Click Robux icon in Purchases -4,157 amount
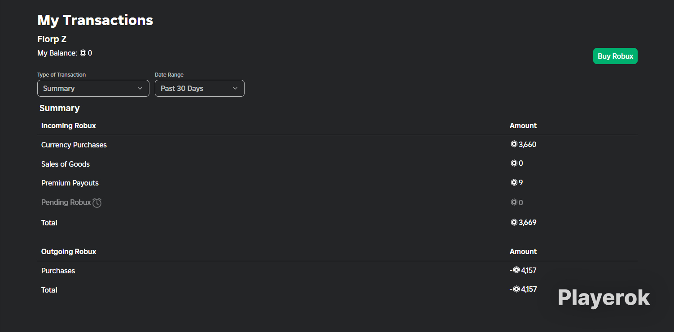 [x=516, y=270]
